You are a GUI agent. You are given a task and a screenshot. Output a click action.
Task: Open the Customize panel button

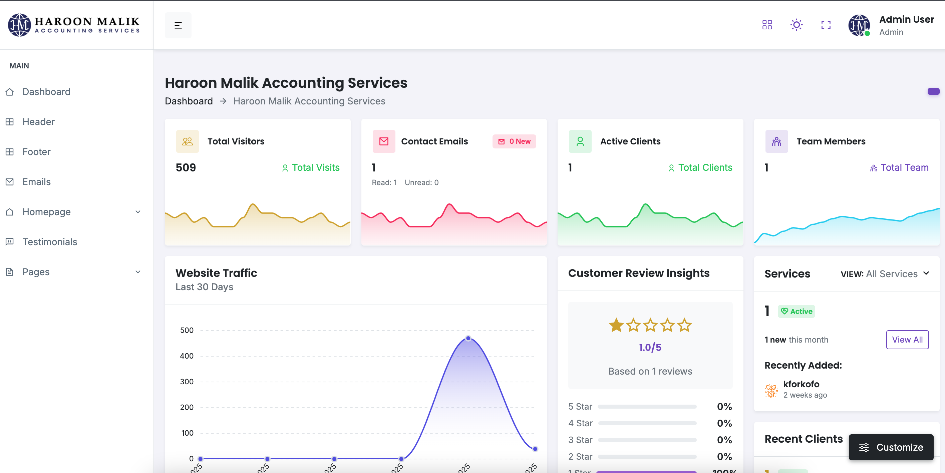(891, 447)
